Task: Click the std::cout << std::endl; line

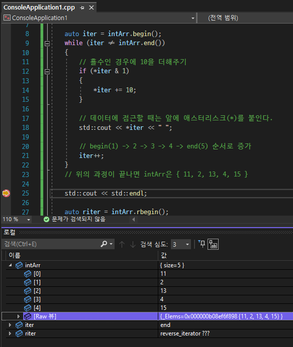Action: click(106, 194)
